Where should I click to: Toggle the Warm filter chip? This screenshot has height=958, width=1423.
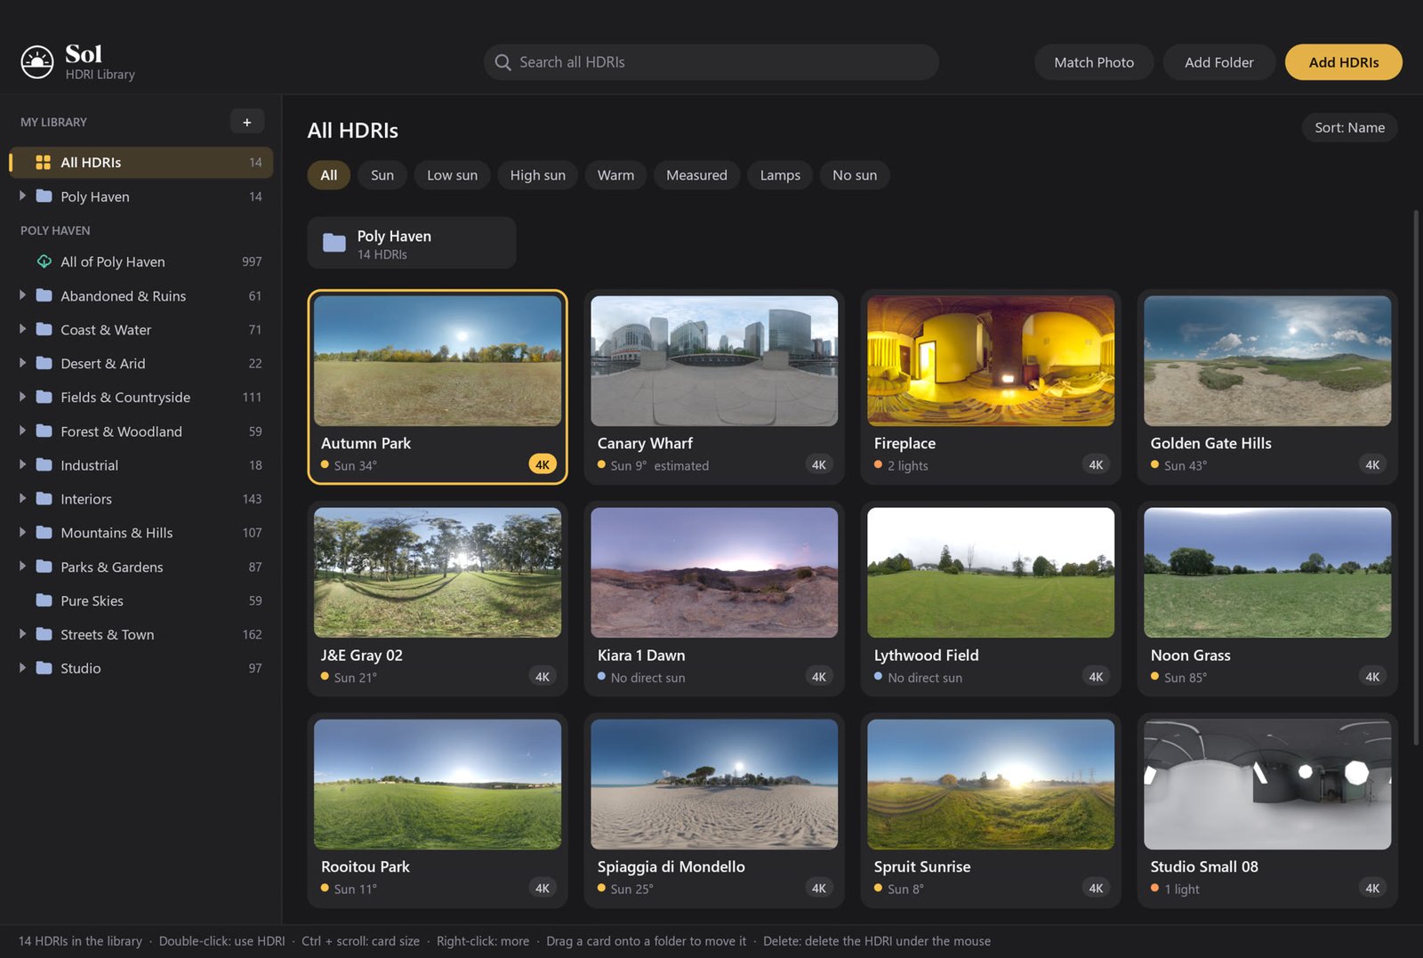(x=615, y=175)
